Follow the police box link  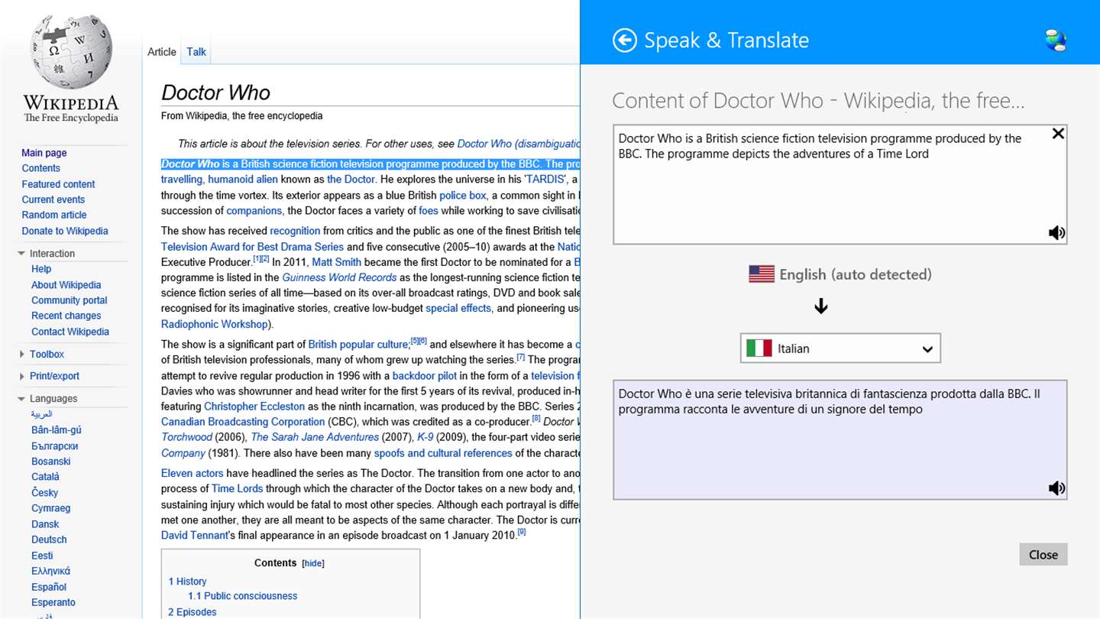click(463, 196)
